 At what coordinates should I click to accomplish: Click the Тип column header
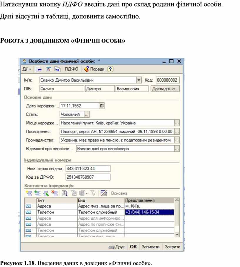[x=57, y=200]
